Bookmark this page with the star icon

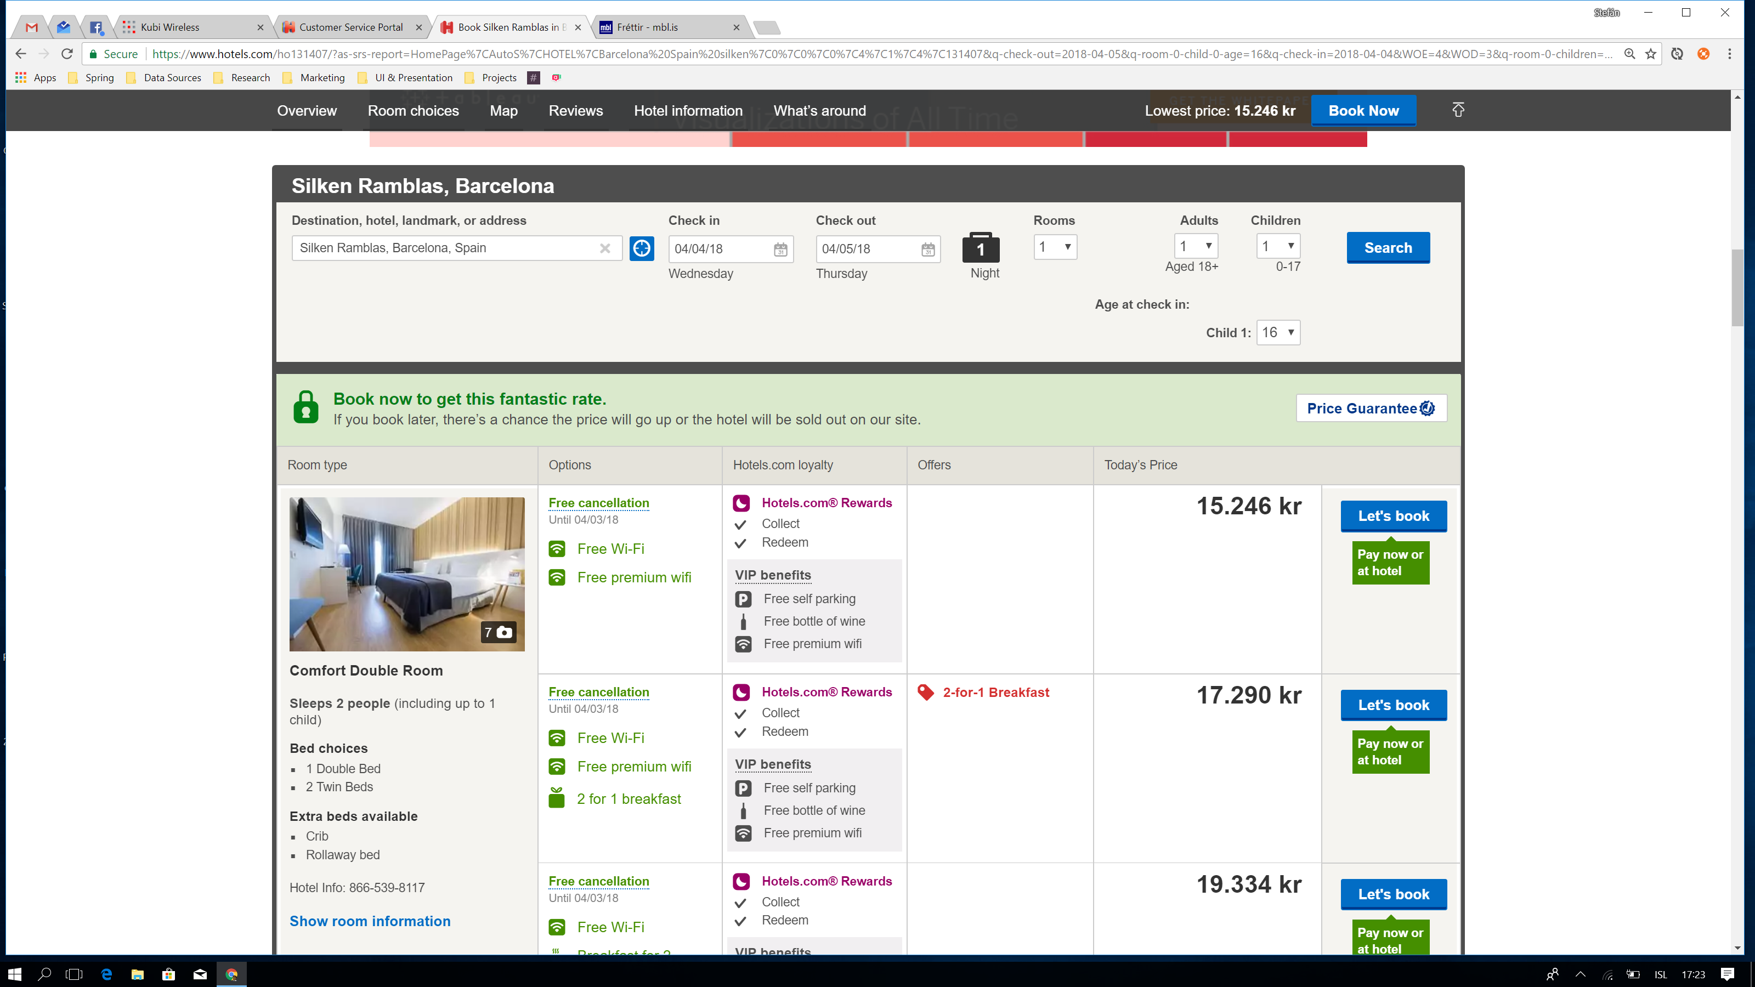[x=1651, y=54]
